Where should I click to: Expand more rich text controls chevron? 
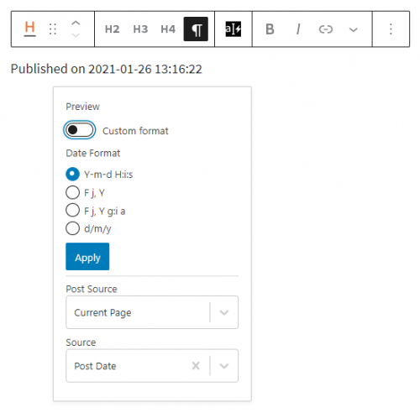[354, 29]
